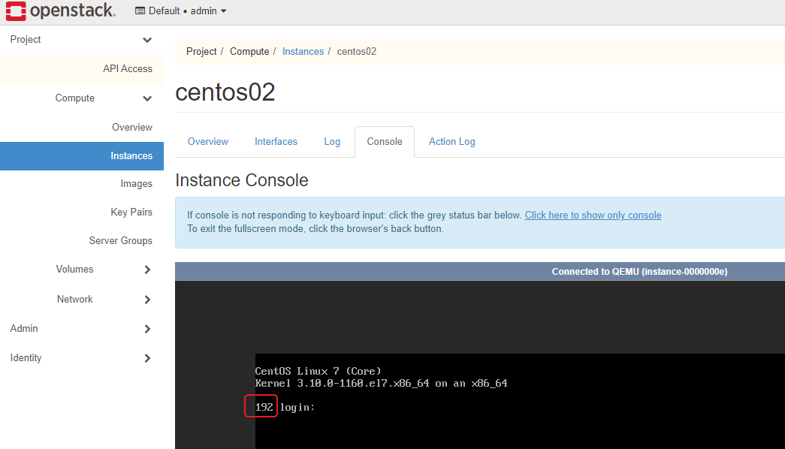
Task: Switch to the Log tab
Action: click(x=332, y=142)
